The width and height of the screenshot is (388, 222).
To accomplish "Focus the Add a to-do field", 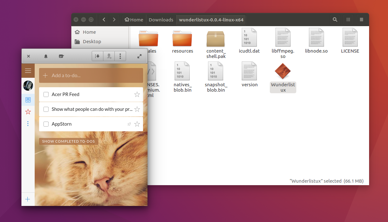I will point(91,76).
